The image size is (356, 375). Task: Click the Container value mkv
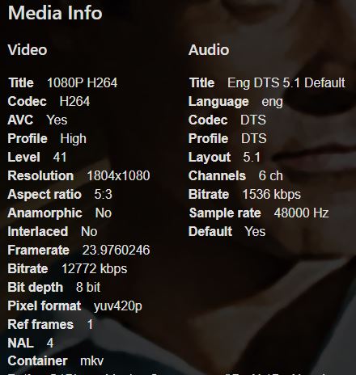pos(92,361)
